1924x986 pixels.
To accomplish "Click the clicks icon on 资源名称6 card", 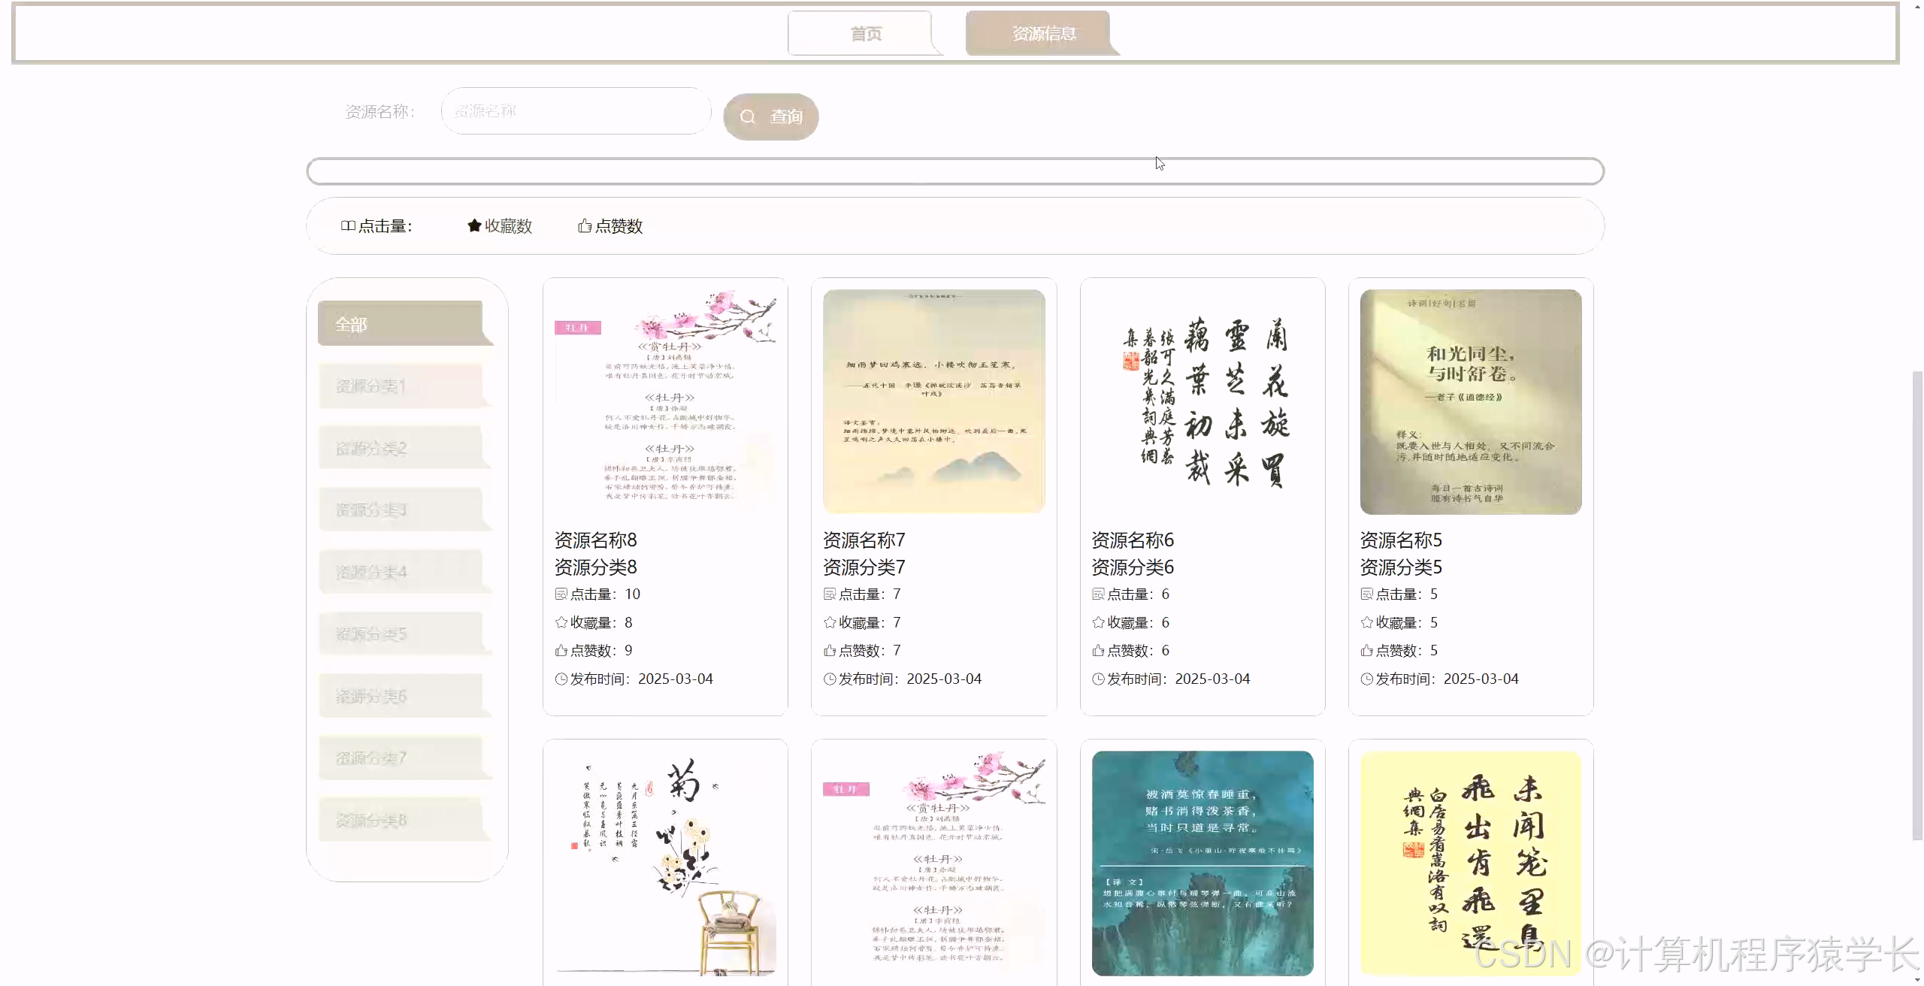I will (1097, 594).
